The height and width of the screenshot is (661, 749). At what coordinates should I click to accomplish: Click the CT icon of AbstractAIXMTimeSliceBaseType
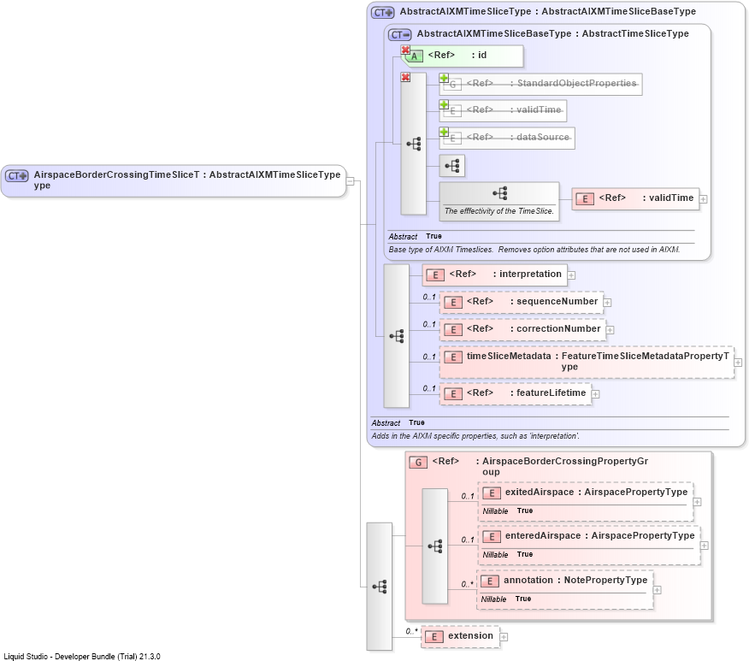point(400,35)
